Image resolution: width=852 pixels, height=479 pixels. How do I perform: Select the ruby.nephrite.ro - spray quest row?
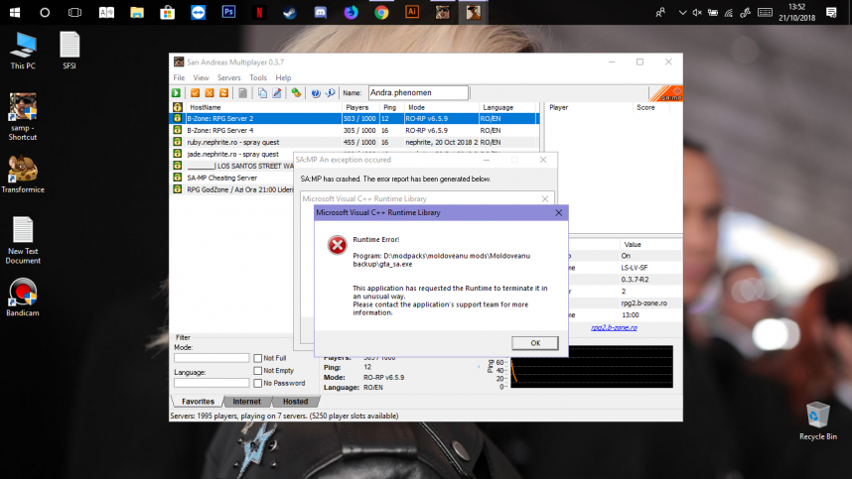tap(355, 142)
